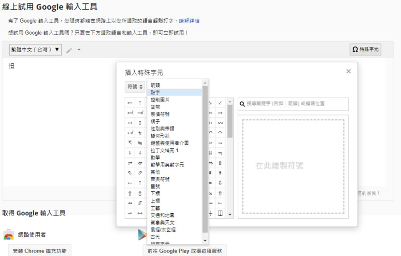Select the 幾何形狀 list entry
401x256 pixels.
[174, 136]
